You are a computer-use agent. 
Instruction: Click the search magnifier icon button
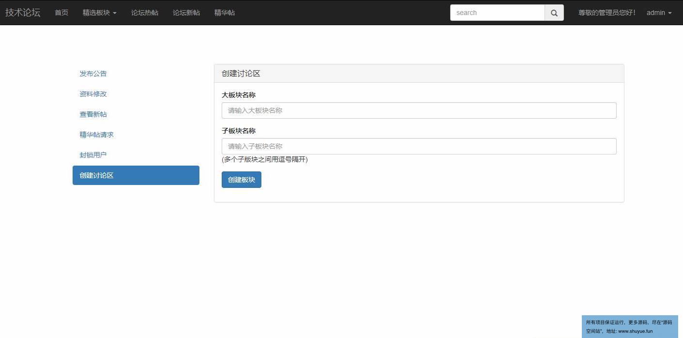click(x=554, y=13)
